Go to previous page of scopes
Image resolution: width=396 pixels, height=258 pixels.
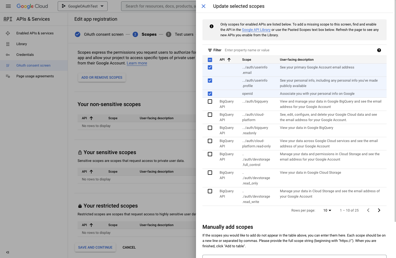pyautogui.click(x=368, y=210)
